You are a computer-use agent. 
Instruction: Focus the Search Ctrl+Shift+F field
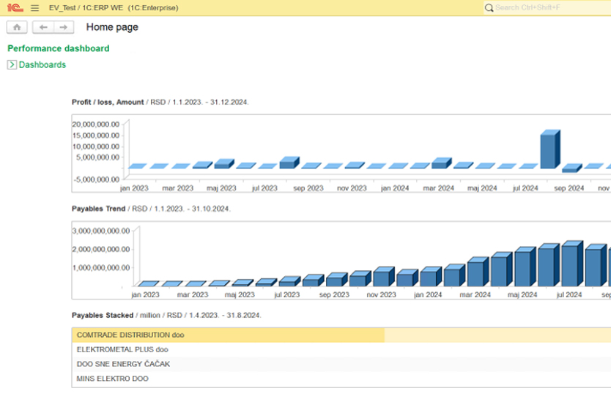coord(547,8)
